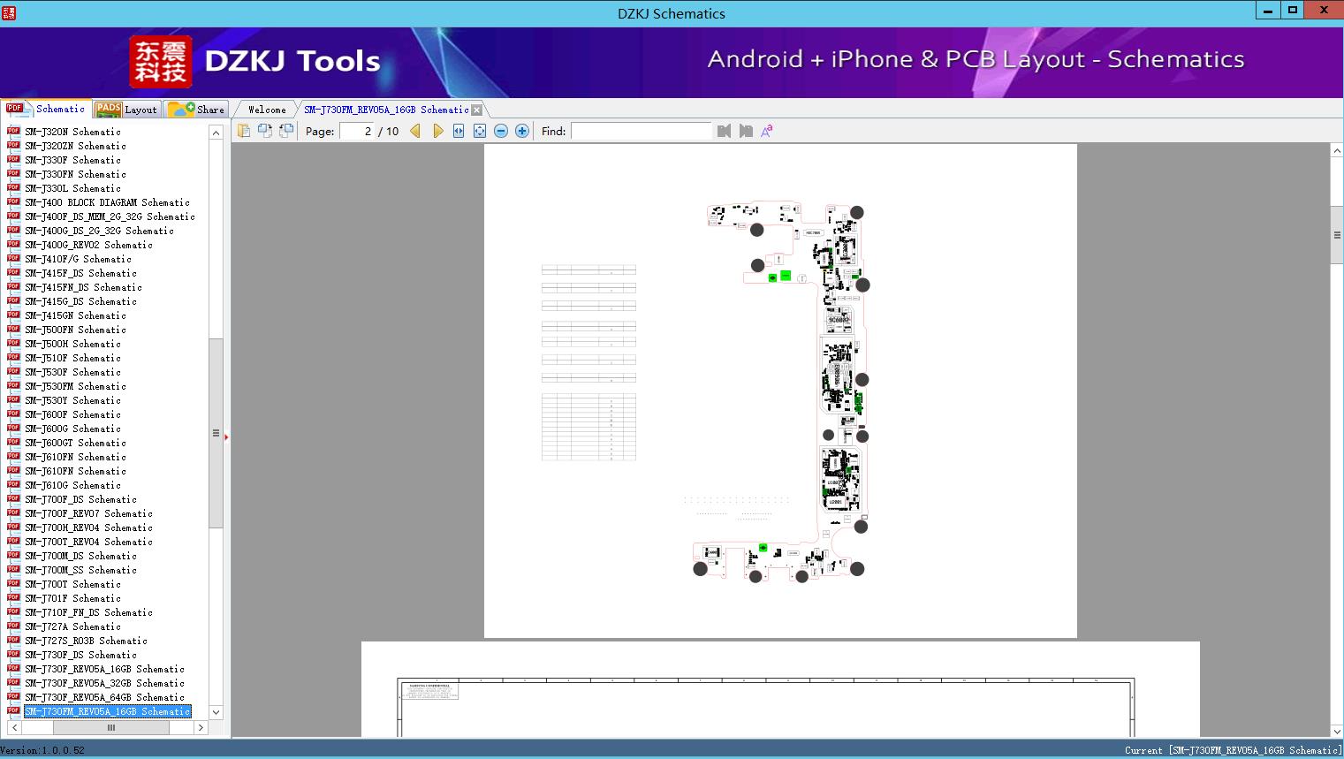Viewport: 1344px width, 759px height.
Task: Open SM-J727S_R03B Schematic
Action: click(x=86, y=641)
